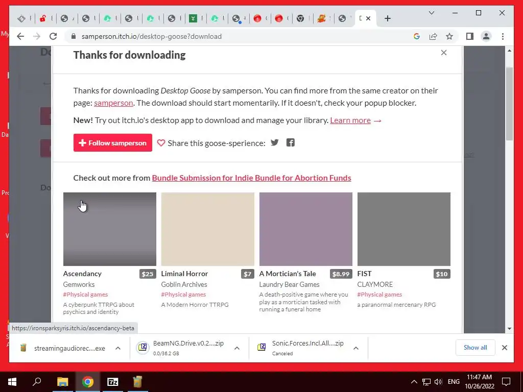Click Physical games tag under Ascendancy
Viewport: 523px width, 392px height.
[x=85, y=295]
